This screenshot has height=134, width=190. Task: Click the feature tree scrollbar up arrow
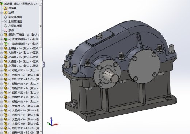tap(41, 4)
